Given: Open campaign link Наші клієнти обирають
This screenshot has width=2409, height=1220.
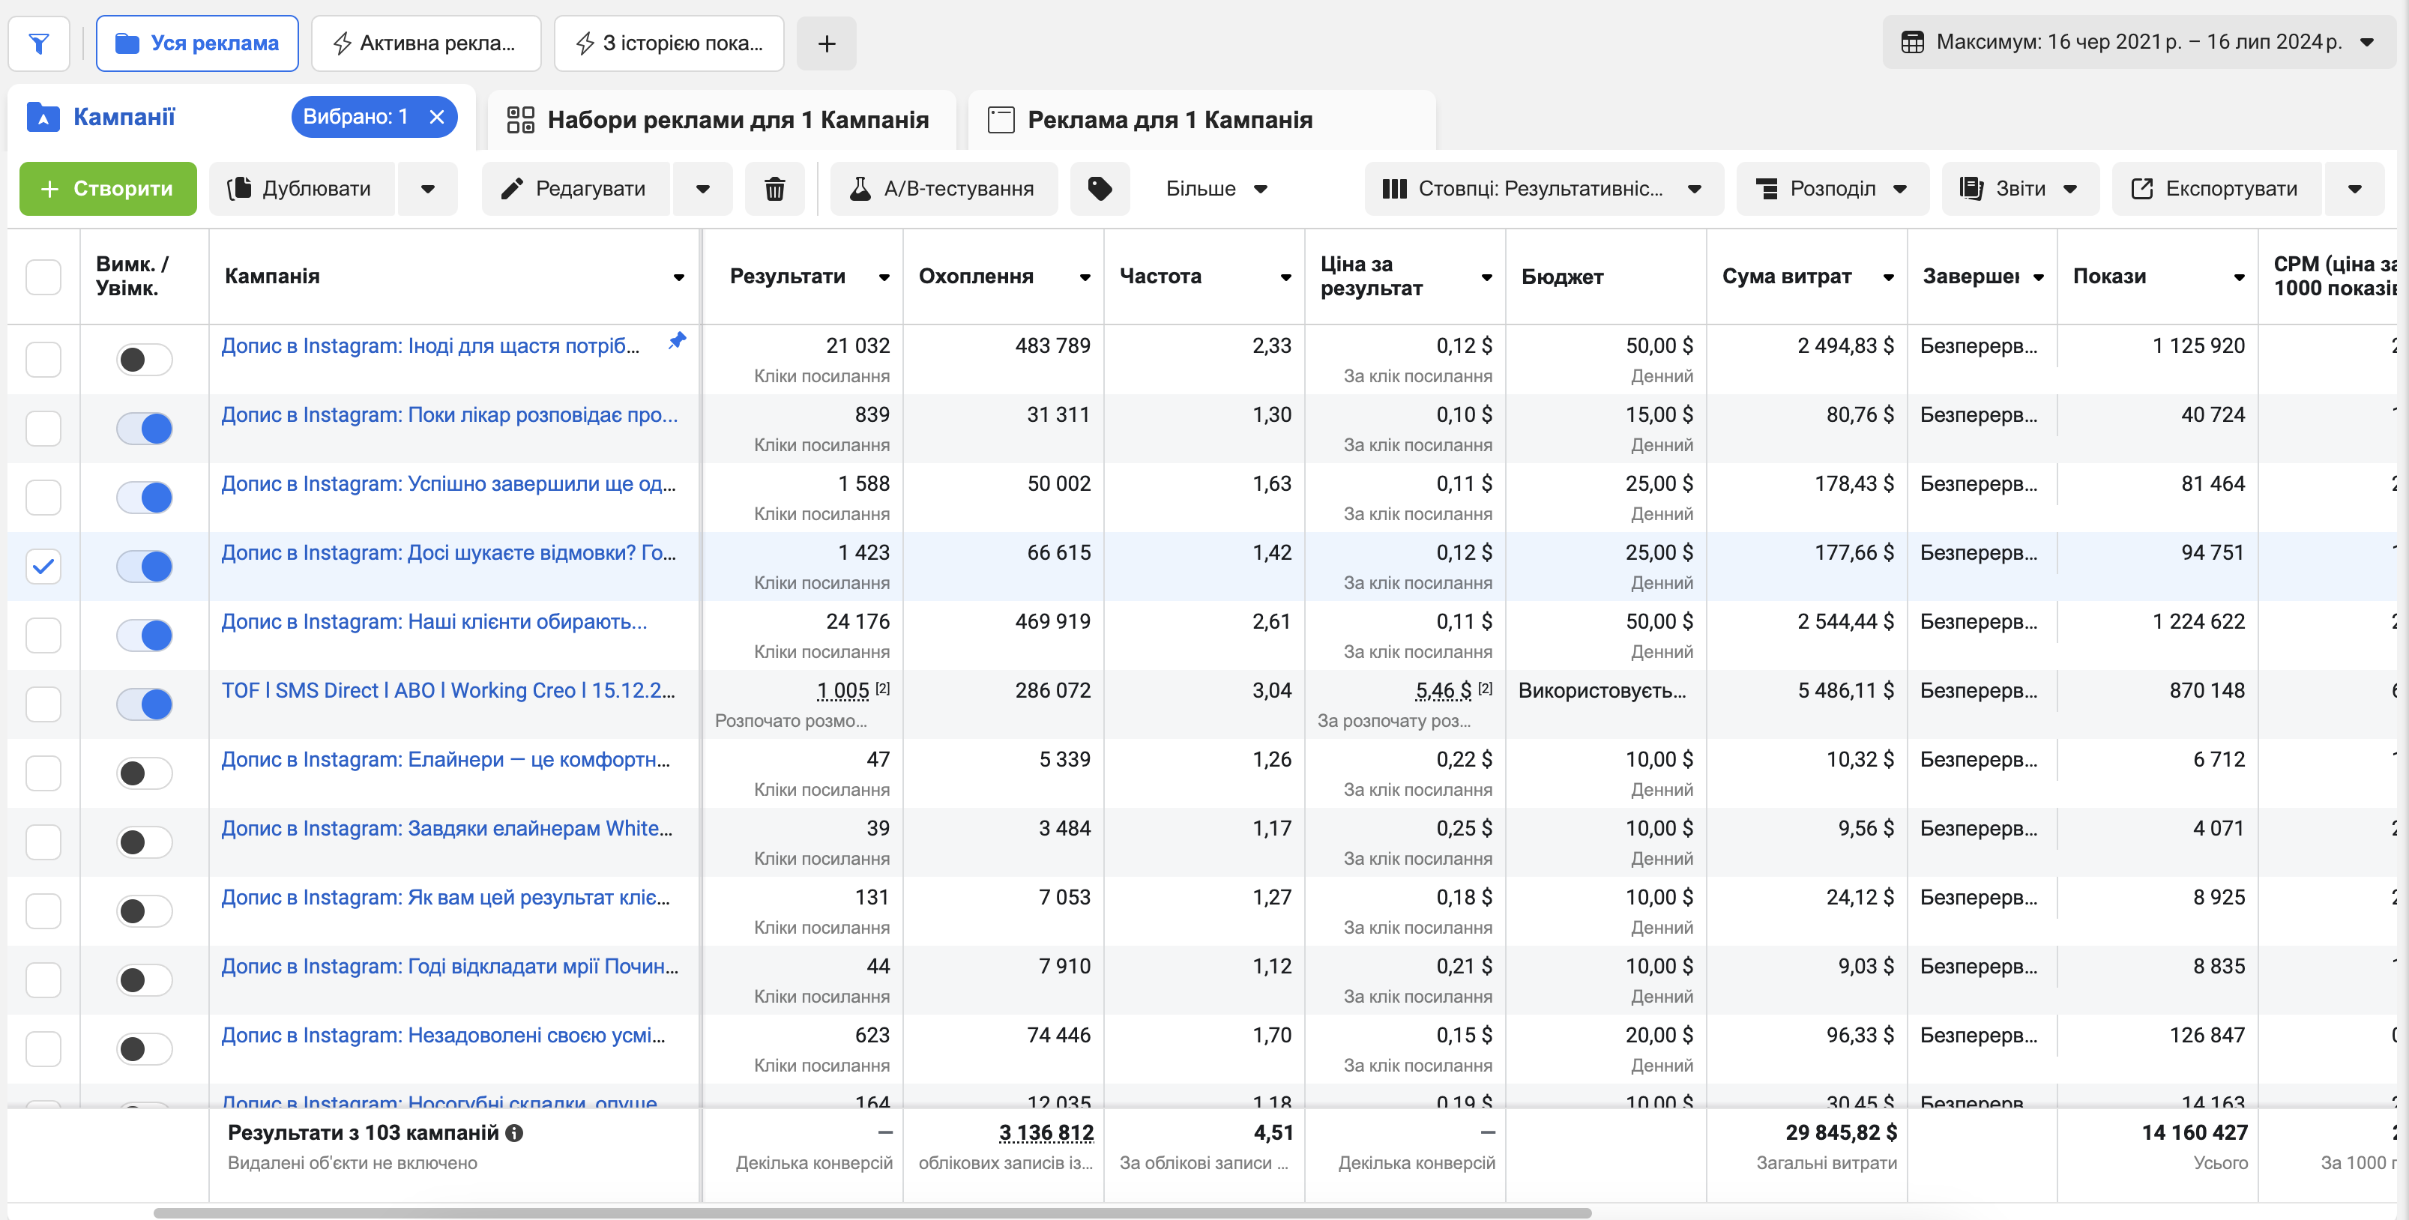Looking at the screenshot, I should [x=434, y=622].
